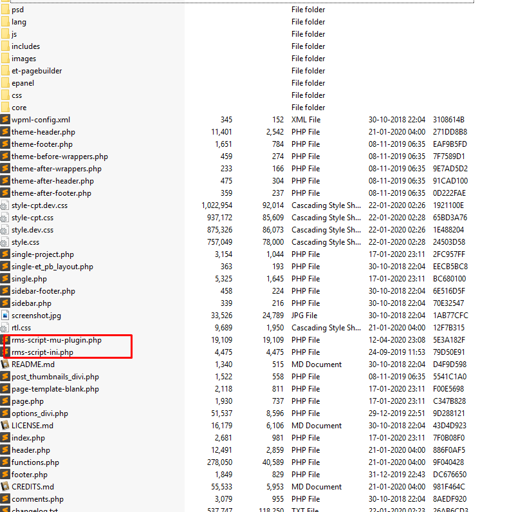Click the LICENSE.md document icon

tap(5, 426)
